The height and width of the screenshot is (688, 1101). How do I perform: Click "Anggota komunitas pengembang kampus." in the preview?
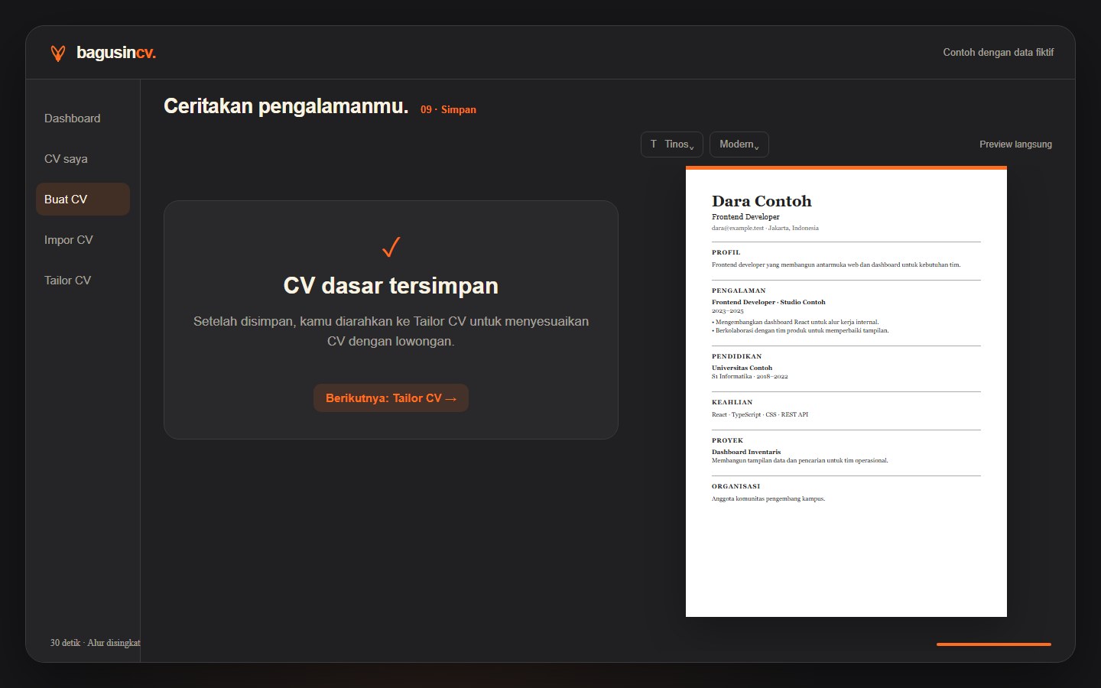[x=768, y=498]
